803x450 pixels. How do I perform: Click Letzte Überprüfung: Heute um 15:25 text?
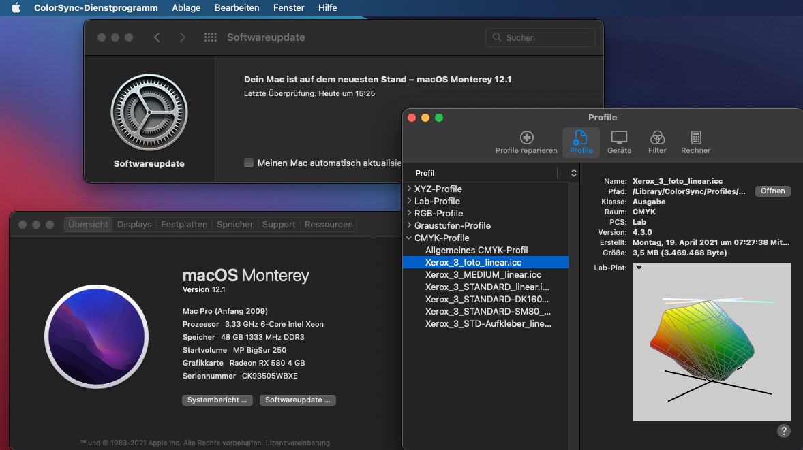pyautogui.click(x=309, y=93)
